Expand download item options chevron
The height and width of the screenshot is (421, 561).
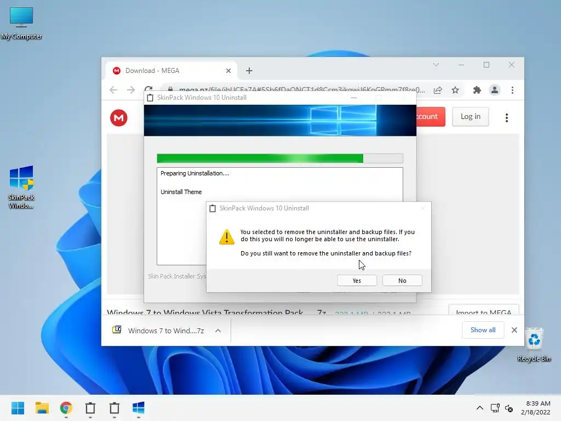[218, 331]
